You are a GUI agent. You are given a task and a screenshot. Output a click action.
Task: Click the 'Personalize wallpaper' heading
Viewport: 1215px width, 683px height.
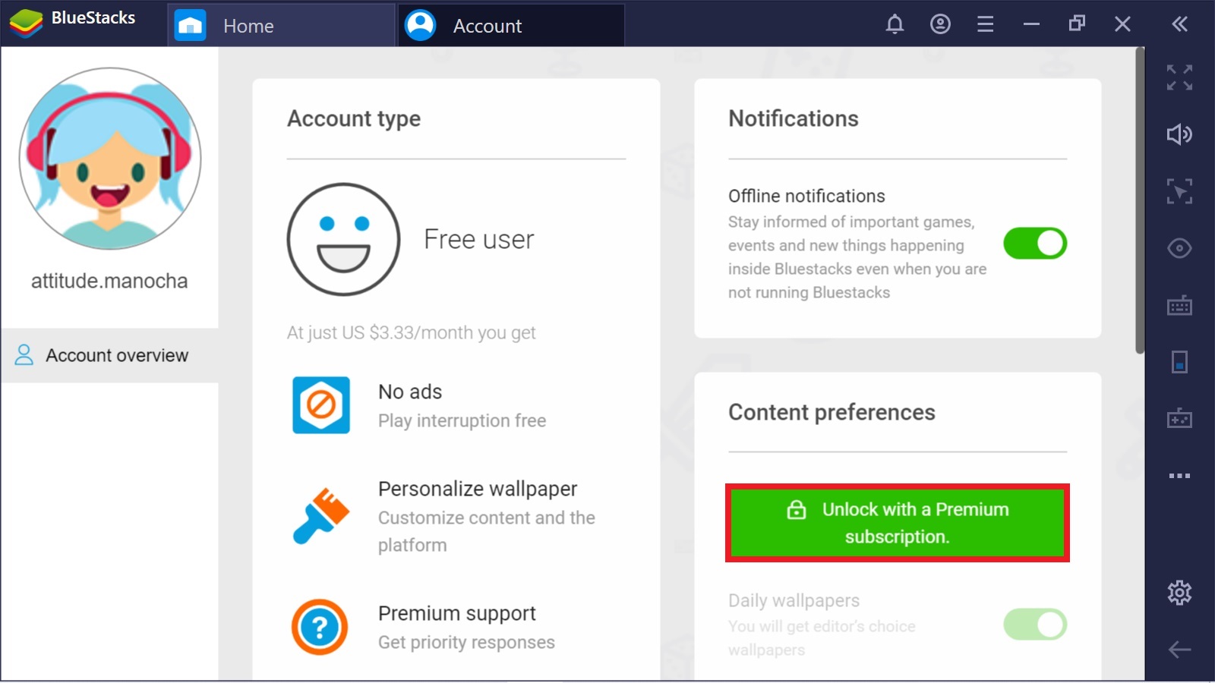tap(478, 489)
